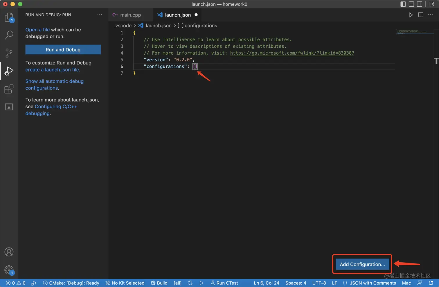Screen dimensions: 439x287
Task: Open the go.microsoft.com link in the comment
Action: pyautogui.click(x=292, y=53)
